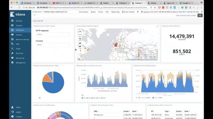Click Clone in the dashboard menu
Viewport: 213px width, 119px height.
click(101, 12)
